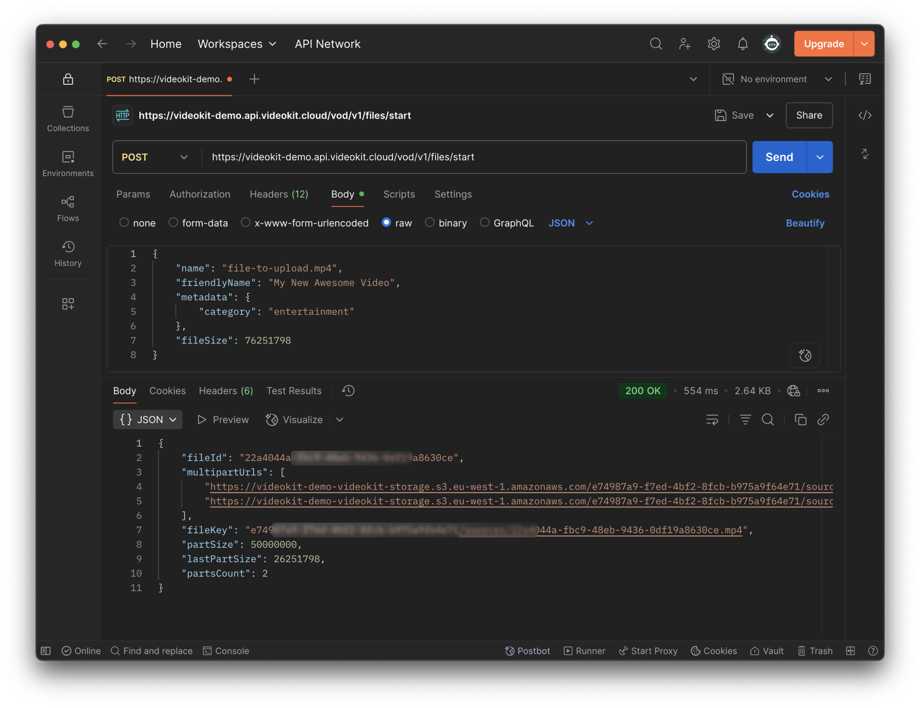Open the Console in the status bar
Screen dimensions: 920x708
[226, 651]
